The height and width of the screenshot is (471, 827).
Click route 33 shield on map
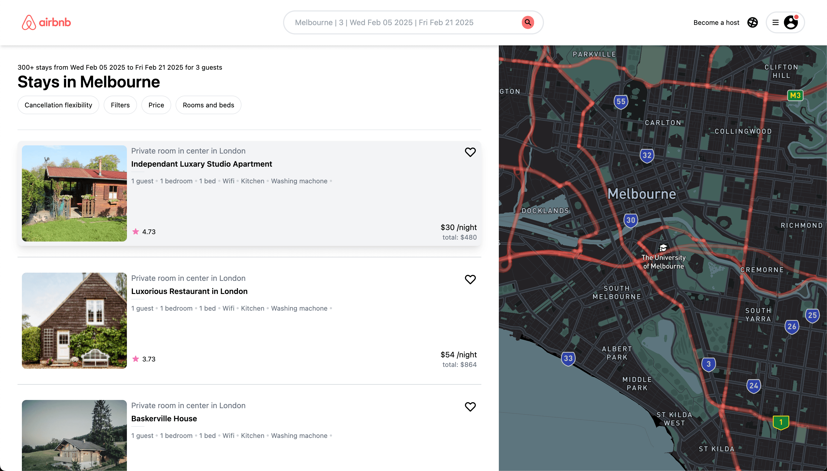[x=568, y=358]
